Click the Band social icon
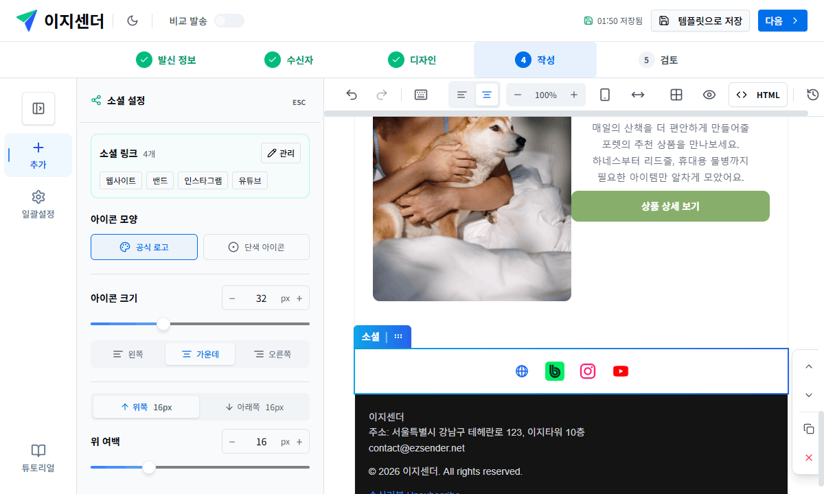The height and width of the screenshot is (494, 824). pyautogui.click(x=555, y=371)
